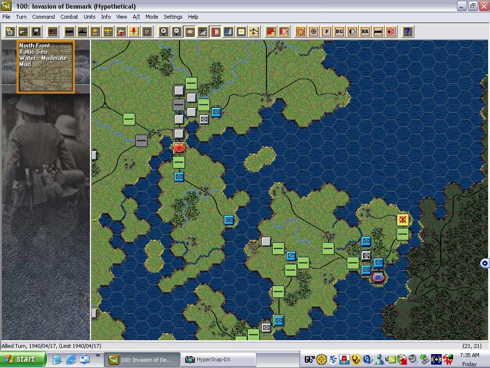Switch to HyperSnap-DX taskbar window
This screenshot has width=490, height=368.
(x=218, y=359)
